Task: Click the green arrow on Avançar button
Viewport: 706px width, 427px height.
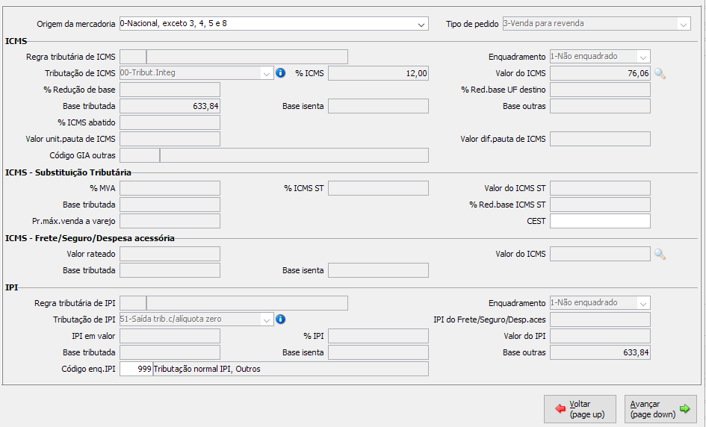Action: tap(684, 409)
